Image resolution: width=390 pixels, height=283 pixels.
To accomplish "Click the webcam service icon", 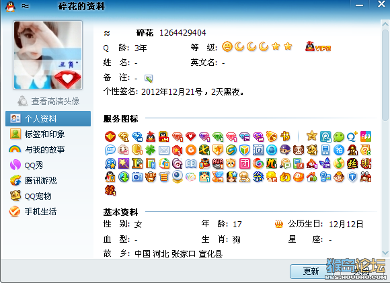I will point(178,177).
